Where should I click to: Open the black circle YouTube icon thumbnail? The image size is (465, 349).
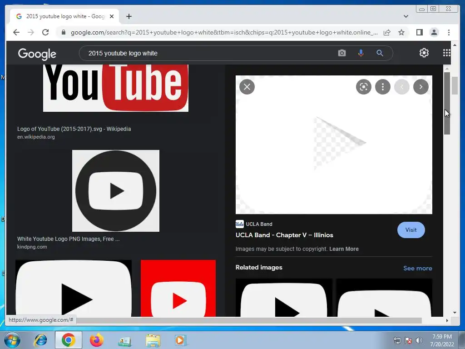pos(116,191)
